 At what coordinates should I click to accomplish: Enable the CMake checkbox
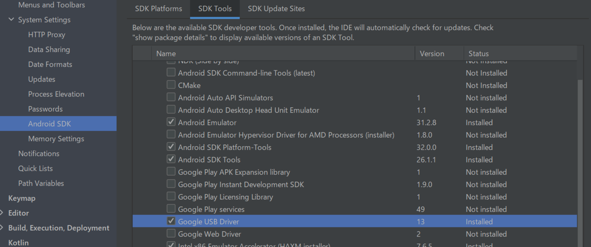point(171,85)
